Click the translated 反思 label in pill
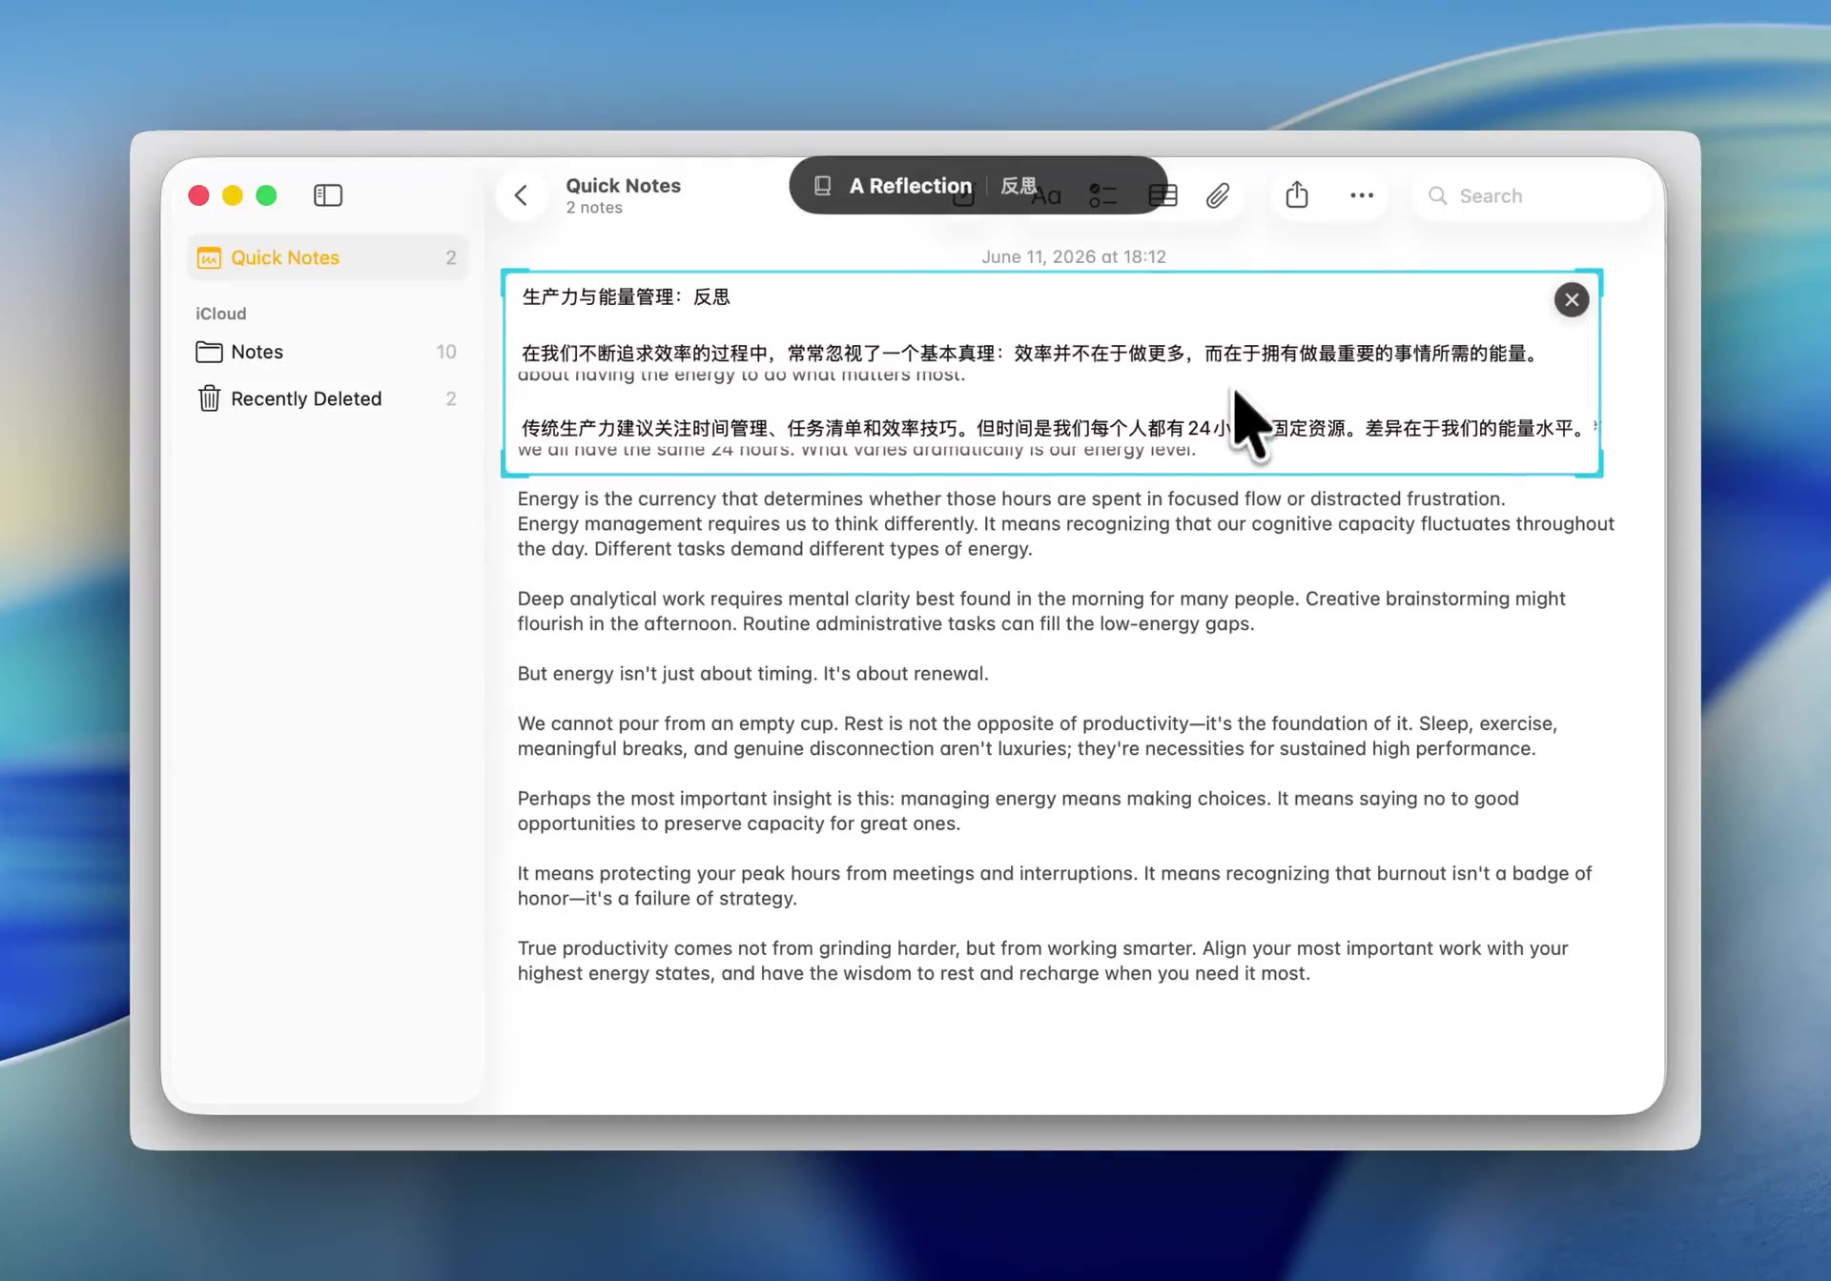 1018,186
